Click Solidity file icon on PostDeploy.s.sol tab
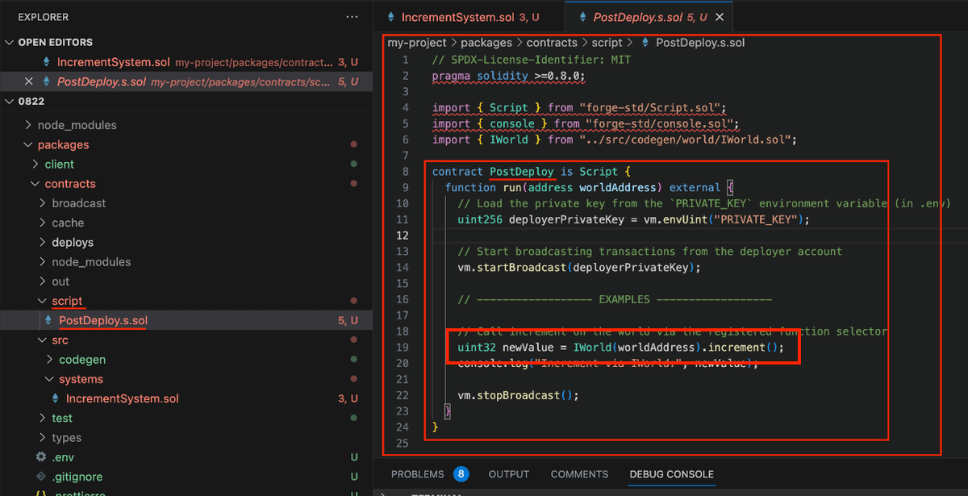Image resolution: width=968 pixels, height=496 pixels. 582,17
